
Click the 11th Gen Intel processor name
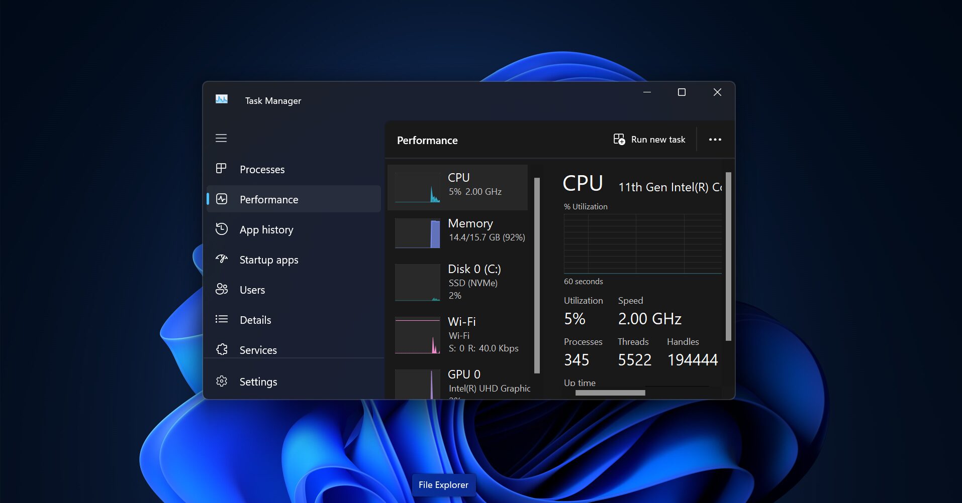[x=670, y=187]
